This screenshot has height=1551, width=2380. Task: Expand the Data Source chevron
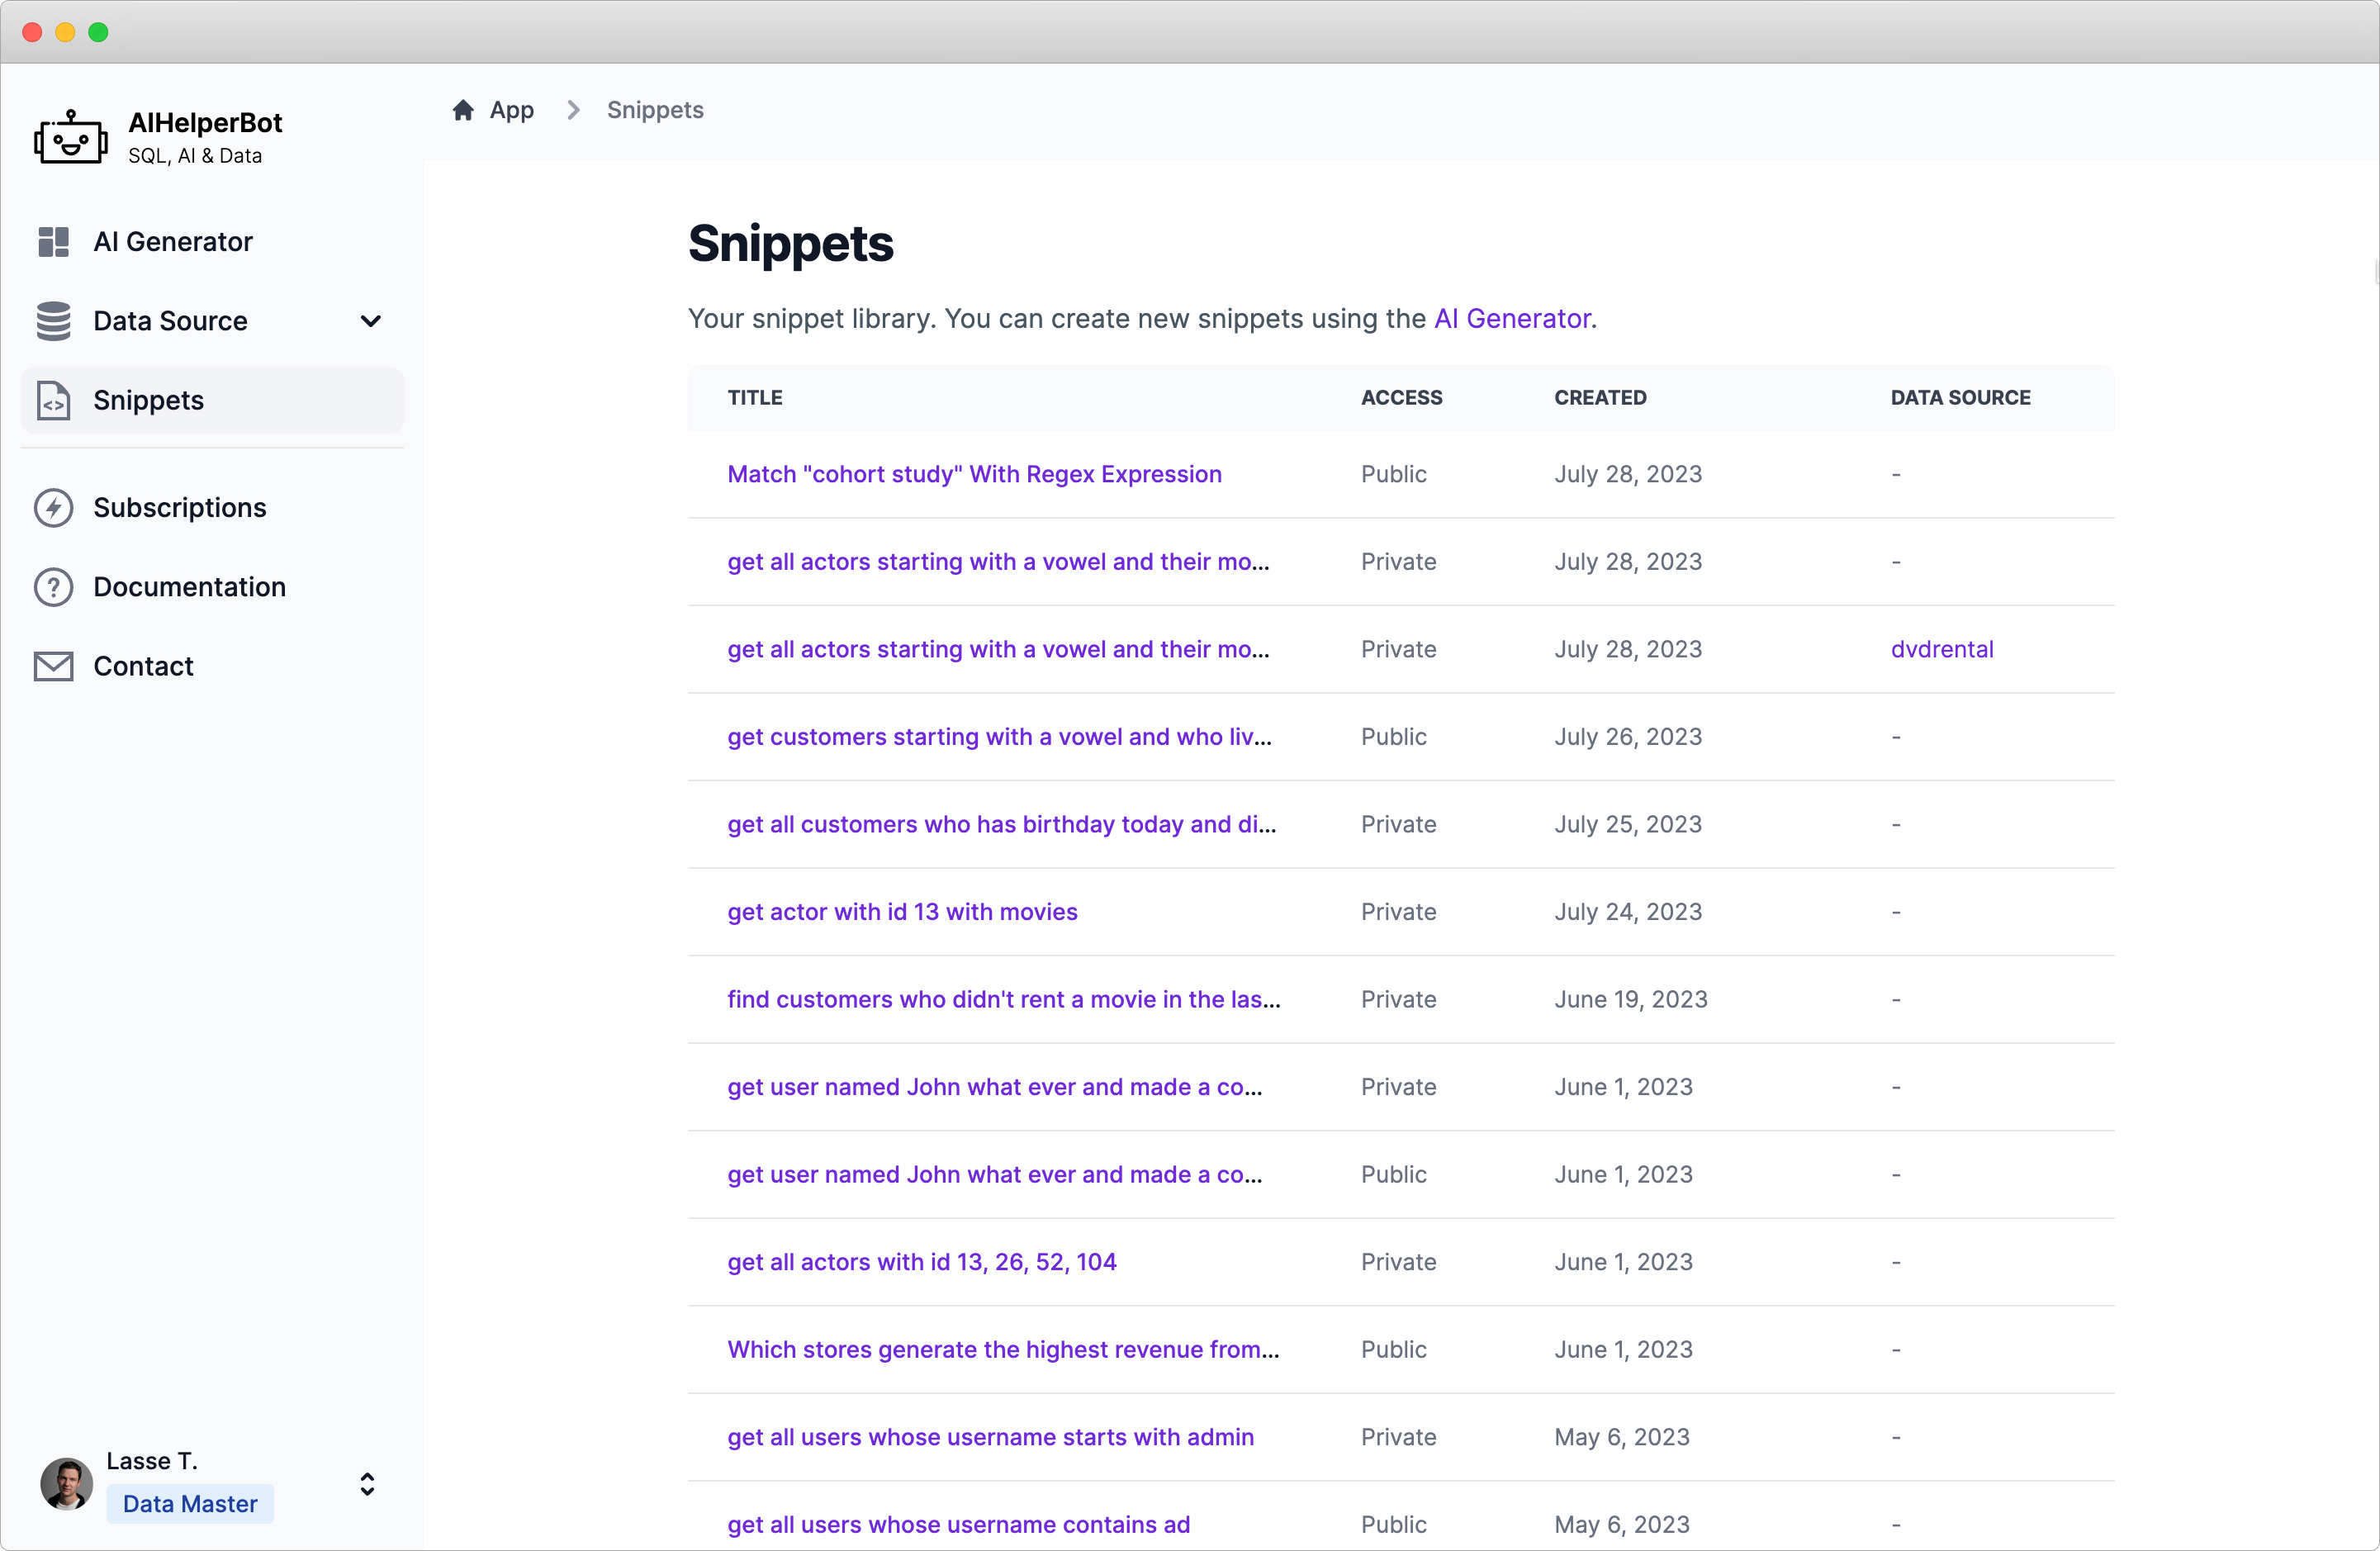tap(370, 321)
